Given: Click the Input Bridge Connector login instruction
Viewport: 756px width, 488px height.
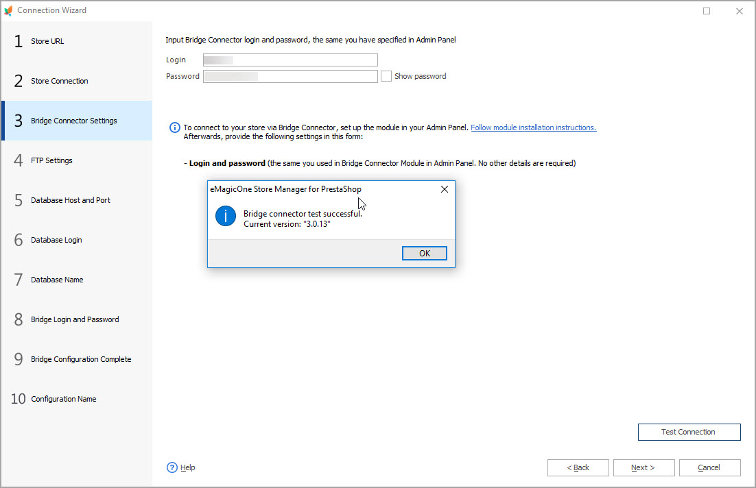Looking at the screenshot, I should coord(311,40).
